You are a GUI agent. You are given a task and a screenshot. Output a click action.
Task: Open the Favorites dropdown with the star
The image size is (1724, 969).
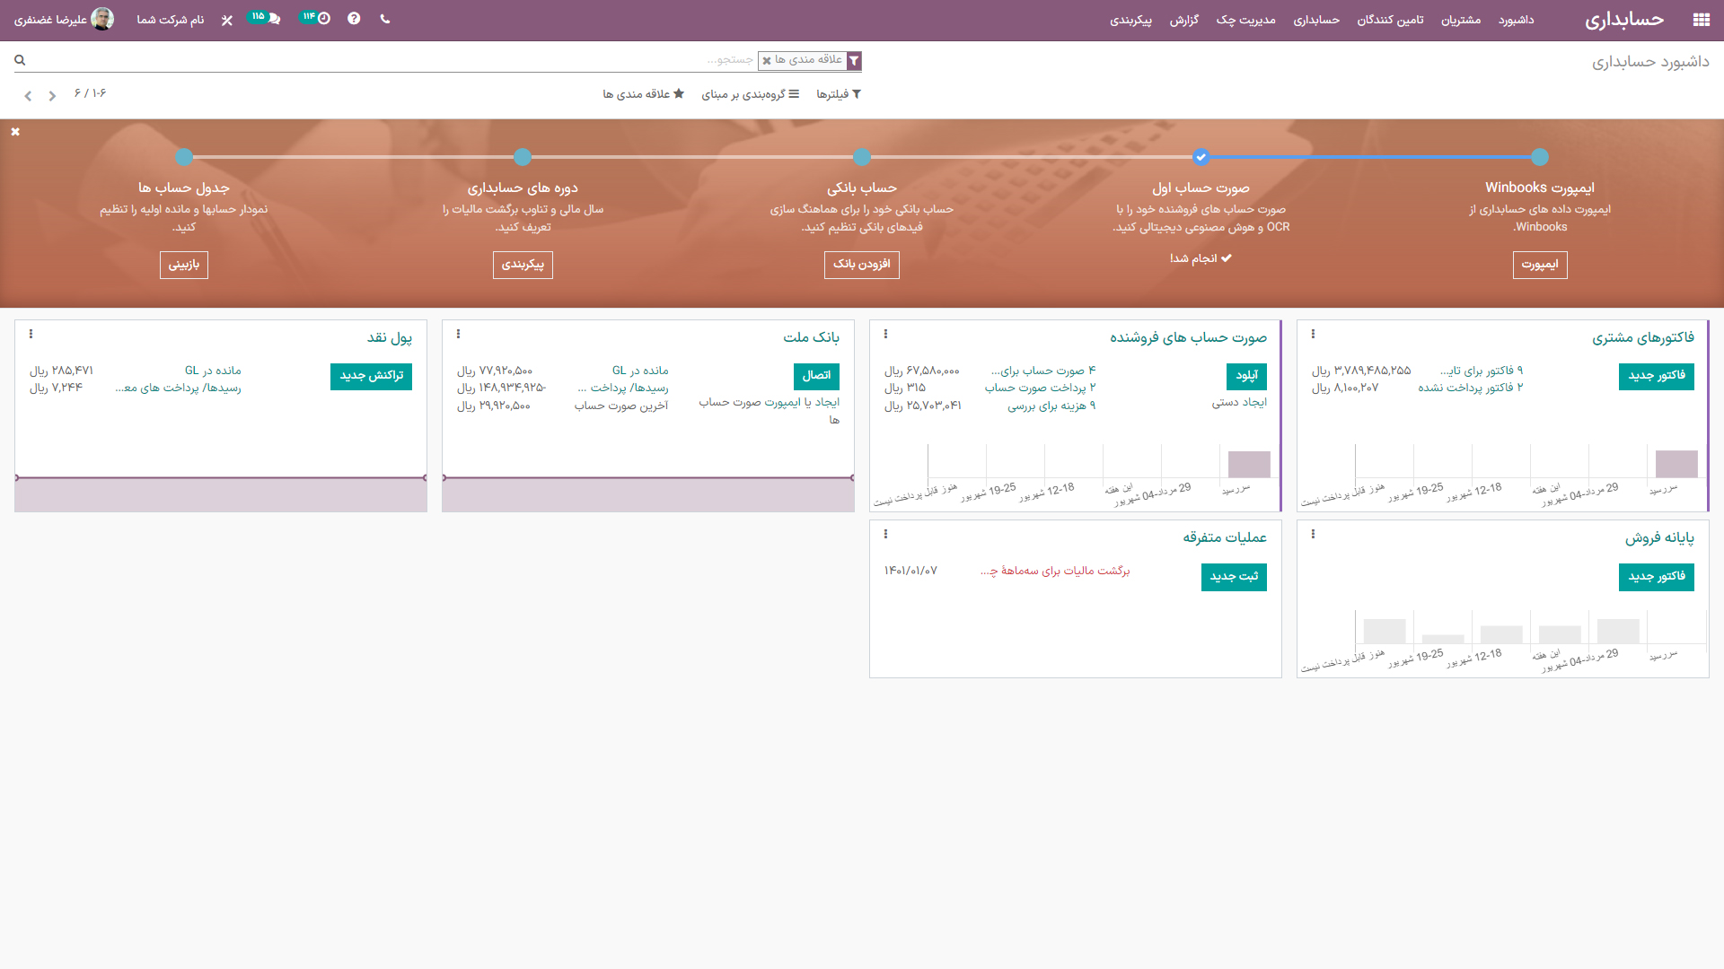tap(643, 94)
